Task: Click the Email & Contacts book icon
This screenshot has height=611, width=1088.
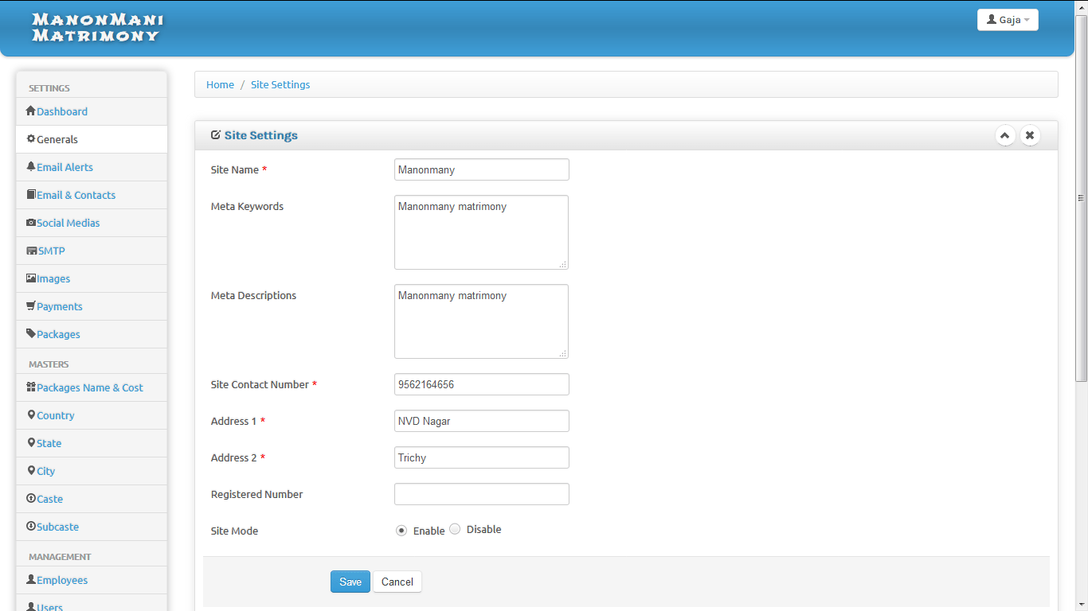Action: [x=31, y=195]
